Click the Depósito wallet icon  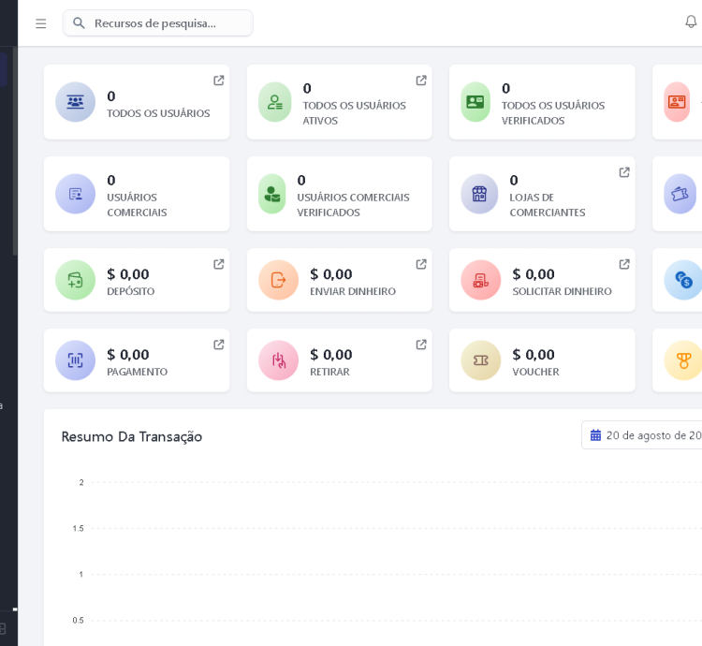click(75, 280)
